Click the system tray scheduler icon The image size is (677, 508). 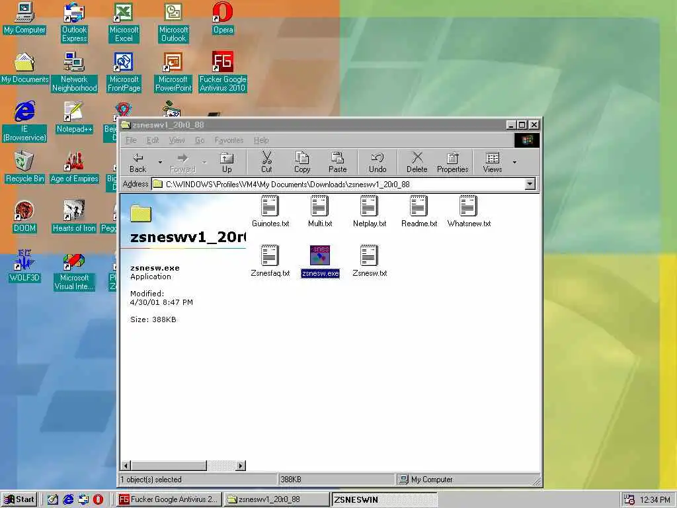coord(629,500)
